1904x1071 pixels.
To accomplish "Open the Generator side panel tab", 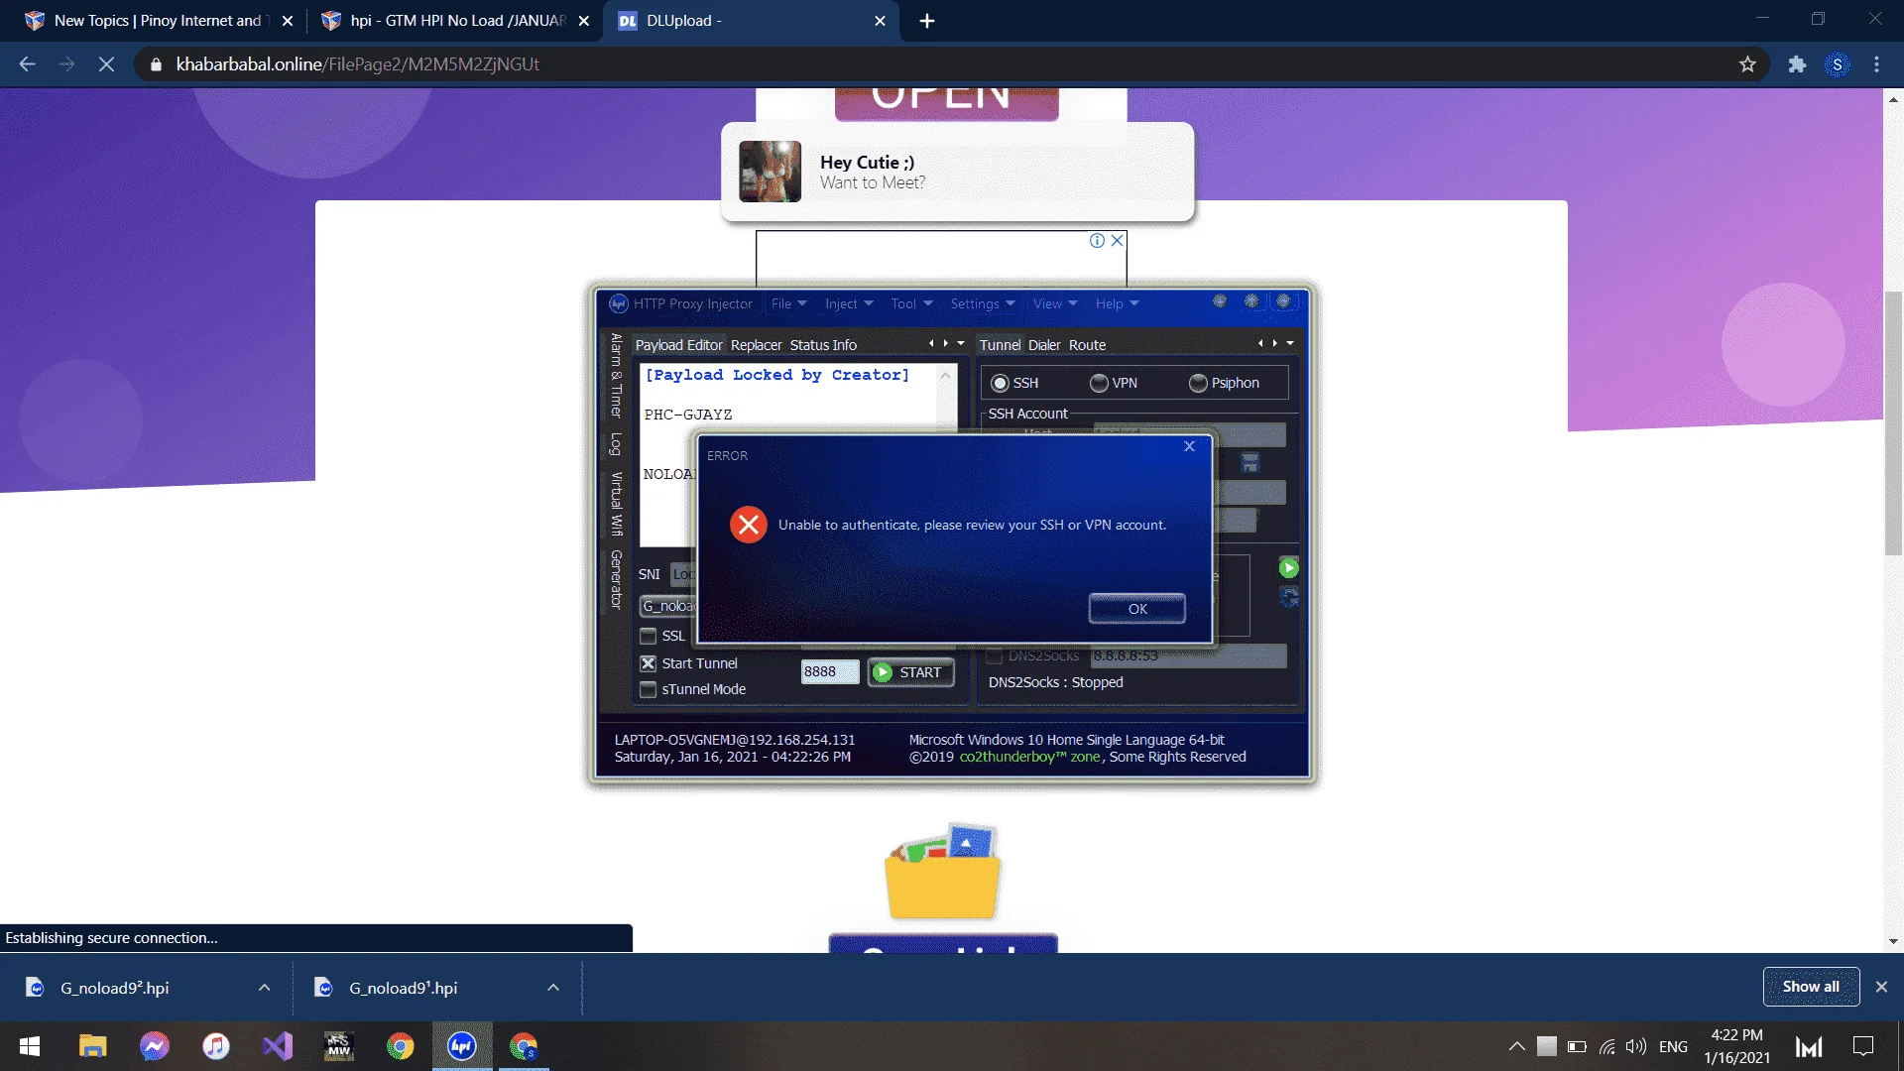I will 616,579.
